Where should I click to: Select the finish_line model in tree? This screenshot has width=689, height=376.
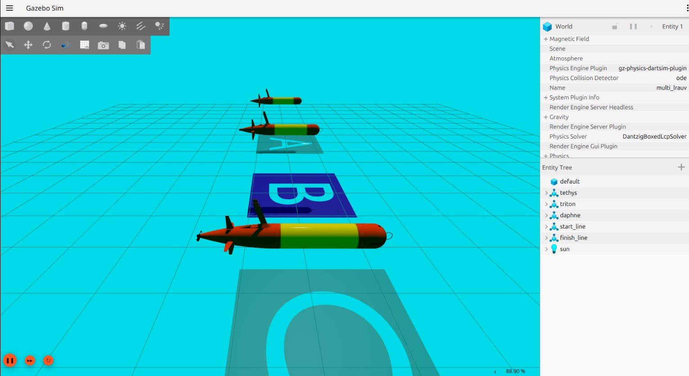tap(573, 238)
